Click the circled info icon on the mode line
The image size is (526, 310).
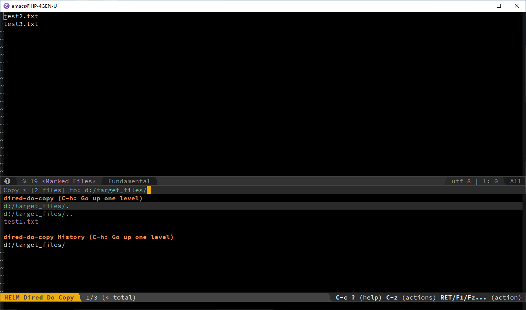tap(7, 181)
